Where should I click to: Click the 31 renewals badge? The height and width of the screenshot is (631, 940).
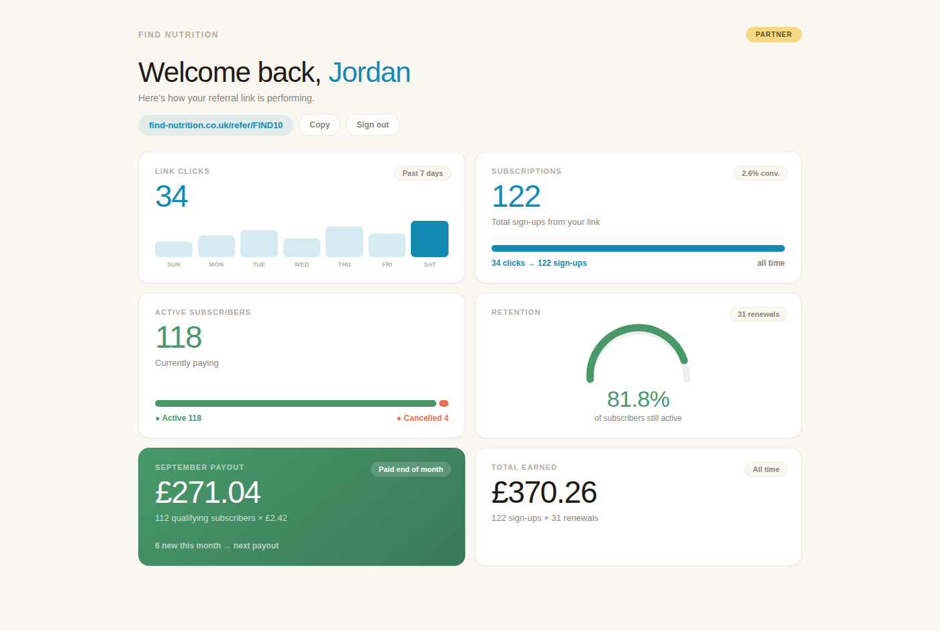(758, 314)
